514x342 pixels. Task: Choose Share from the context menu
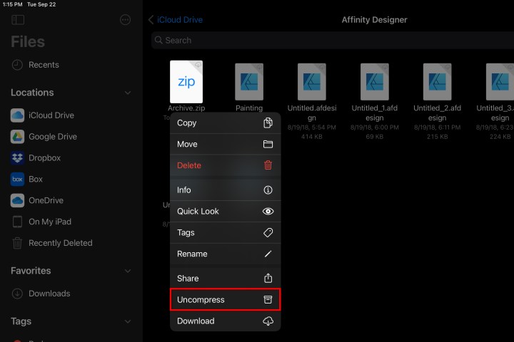click(x=225, y=279)
